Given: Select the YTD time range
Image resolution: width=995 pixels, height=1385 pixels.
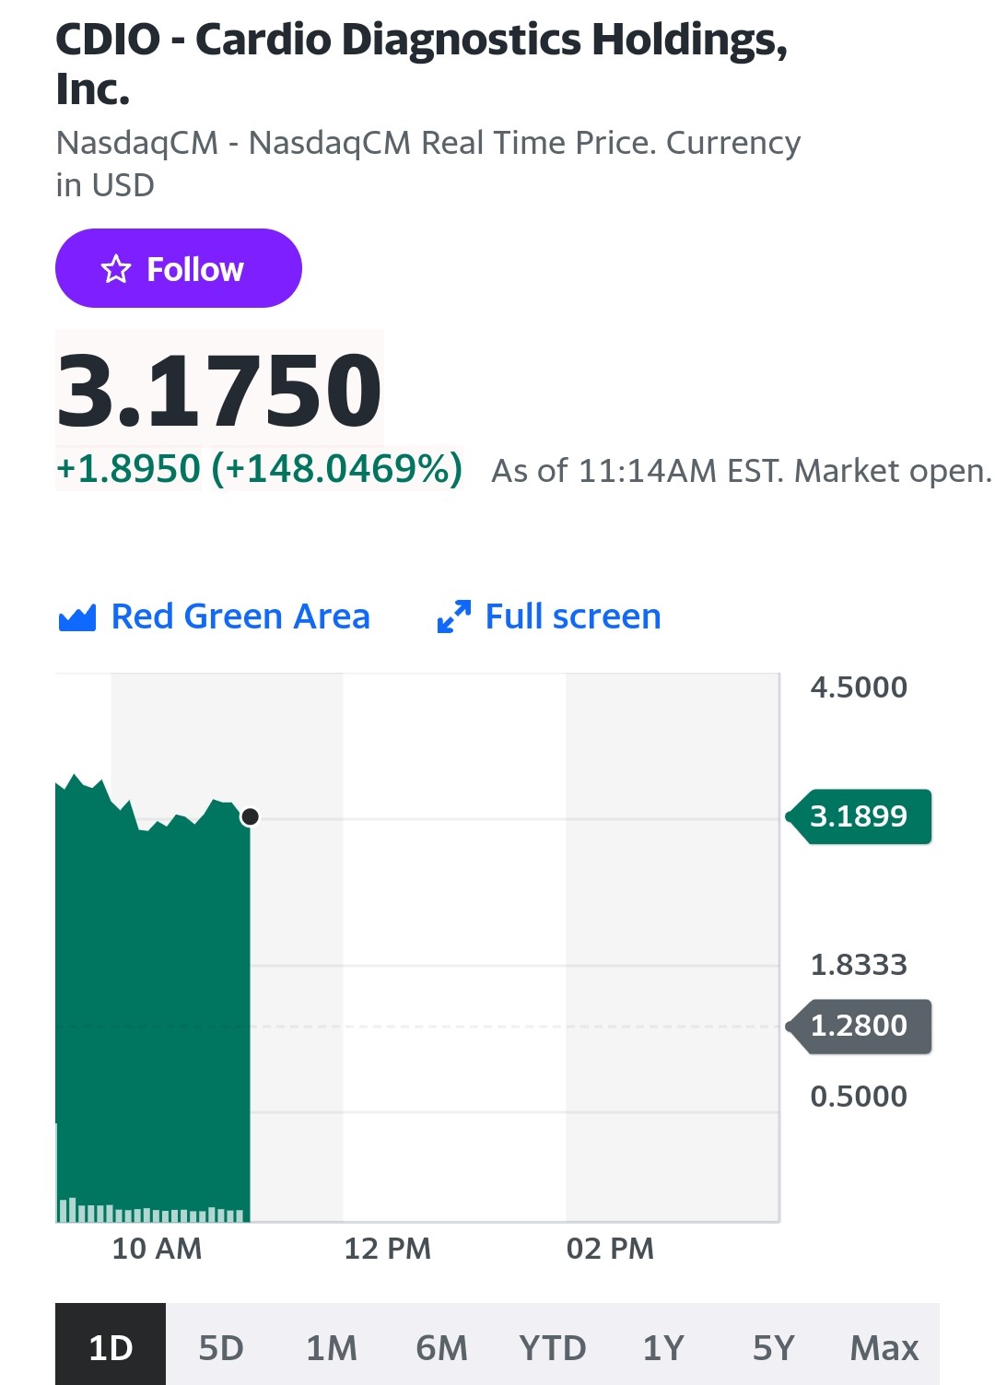Looking at the screenshot, I should coord(553,1344).
